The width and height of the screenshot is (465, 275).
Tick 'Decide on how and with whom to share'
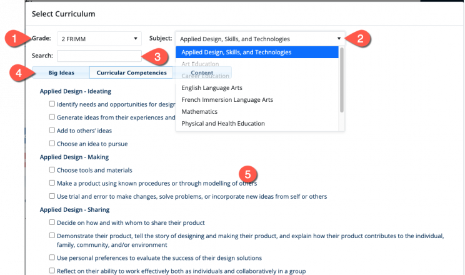click(52, 222)
